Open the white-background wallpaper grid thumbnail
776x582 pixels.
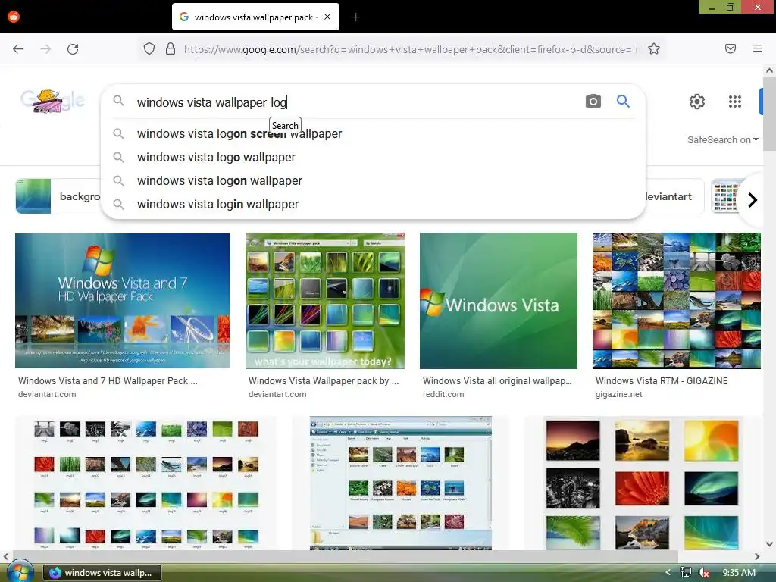[x=146, y=483]
